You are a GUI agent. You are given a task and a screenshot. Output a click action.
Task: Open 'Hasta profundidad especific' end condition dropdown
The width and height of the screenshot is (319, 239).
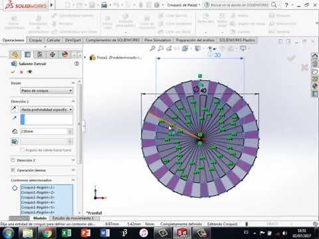pyautogui.click(x=47, y=110)
